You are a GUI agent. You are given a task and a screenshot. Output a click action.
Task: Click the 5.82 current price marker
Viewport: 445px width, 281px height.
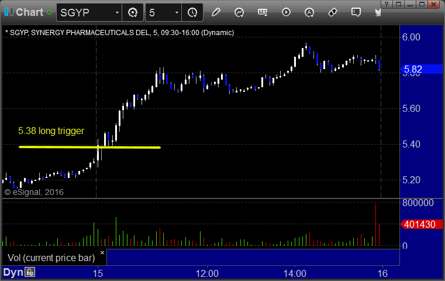click(422, 69)
